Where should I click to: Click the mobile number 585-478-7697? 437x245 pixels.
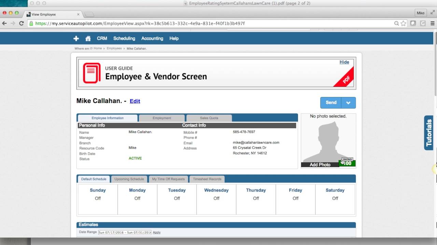tap(244, 132)
